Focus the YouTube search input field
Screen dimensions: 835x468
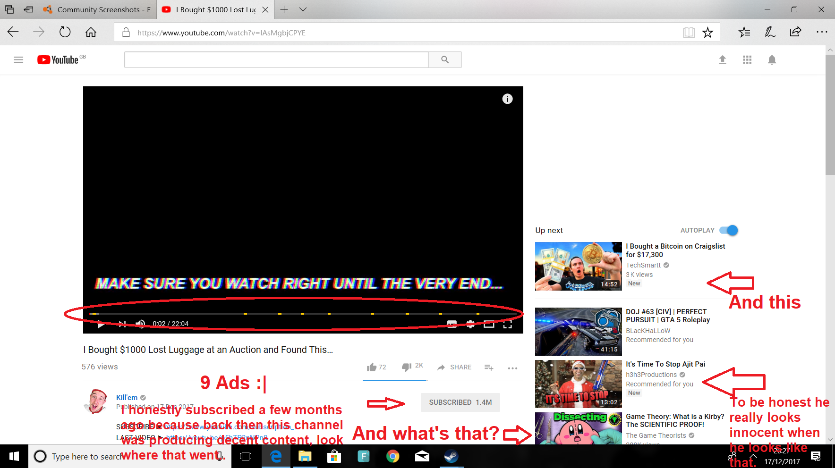276,59
